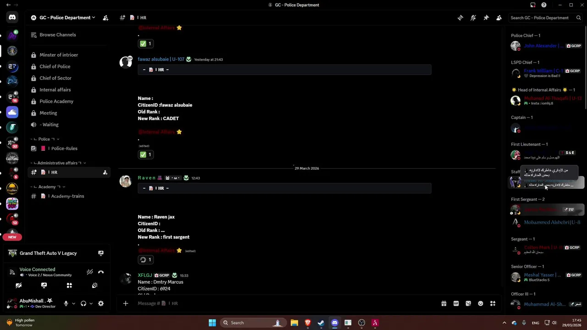Image resolution: width=587 pixels, height=330 pixels.
Task: Open Meshal Yasser member entry
Action: (546, 277)
